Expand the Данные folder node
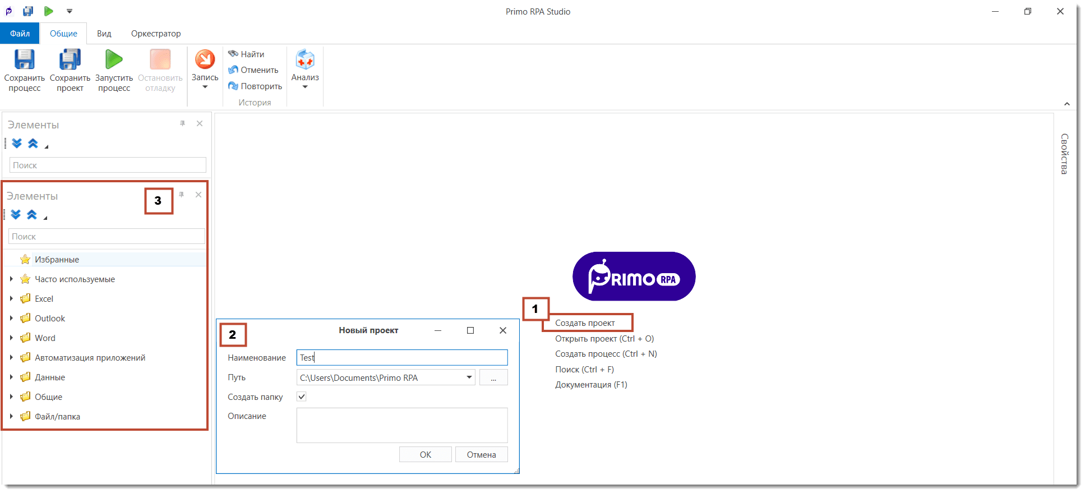This screenshot has height=493, width=1085. [11, 377]
